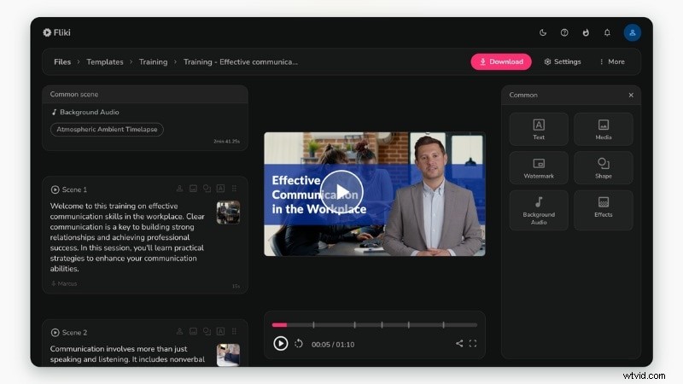
Task: Click the Fliki logo
Action: [x=56, y=32]
